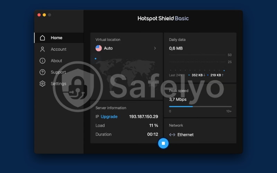Click the Peak speed progress bar

pos(200,107)
